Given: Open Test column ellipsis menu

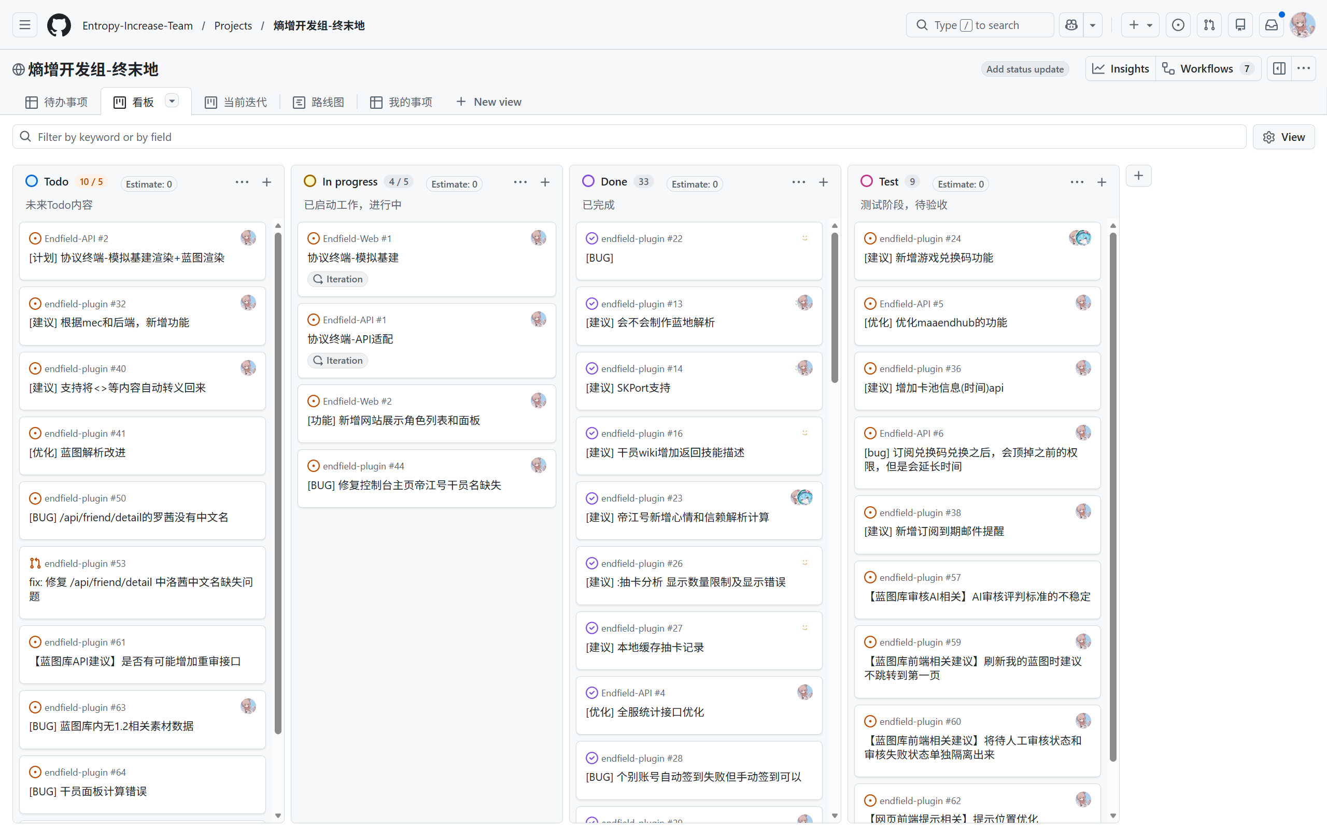Looking at the screenshot, I should 1077,182.
